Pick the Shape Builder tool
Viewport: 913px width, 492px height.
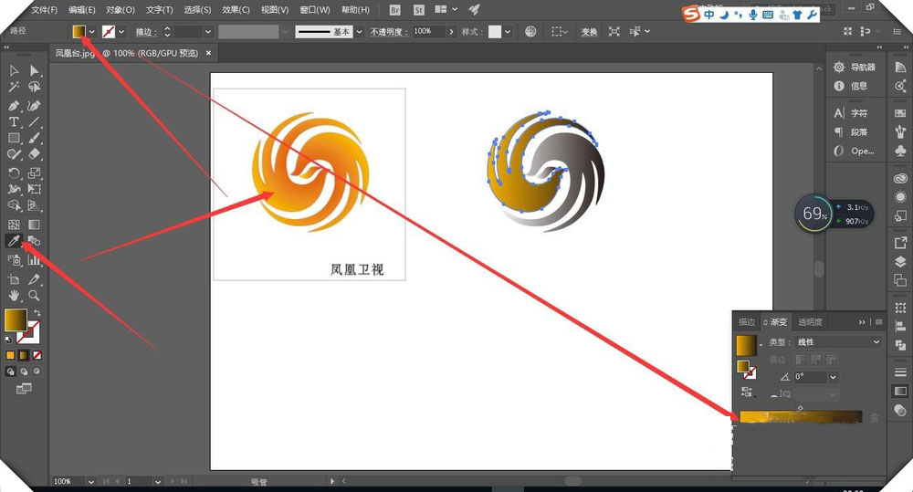pyautogui.click(x=14, y=205)
